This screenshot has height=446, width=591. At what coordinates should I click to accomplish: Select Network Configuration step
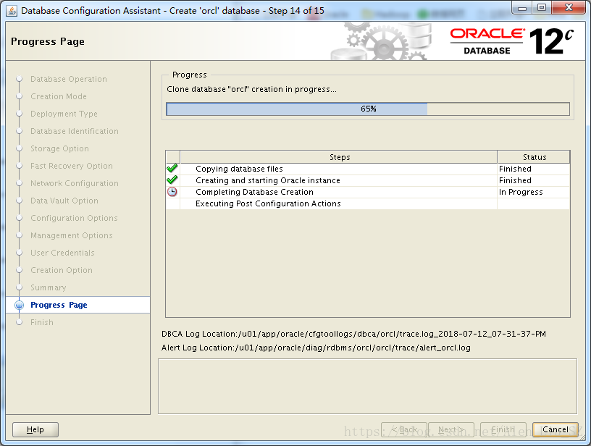pyautogui.click(x=75, y=183)
